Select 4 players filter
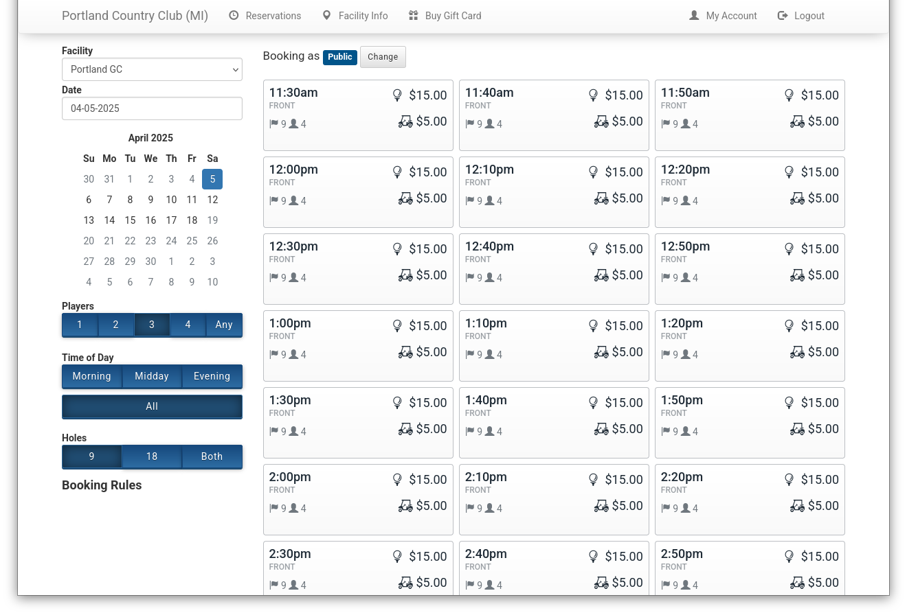Screen dimensions: 907x615 point(188,325)
